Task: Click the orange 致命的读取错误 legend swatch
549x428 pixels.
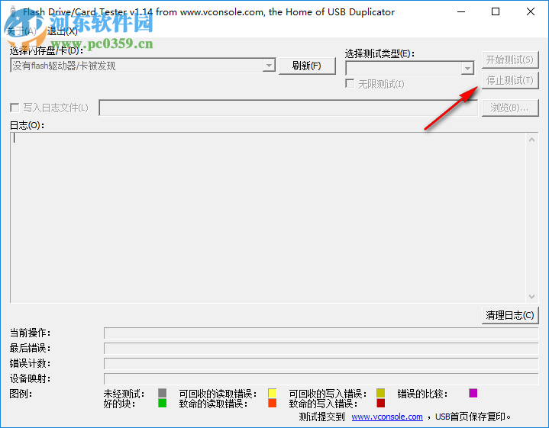Action: point(272,403)
